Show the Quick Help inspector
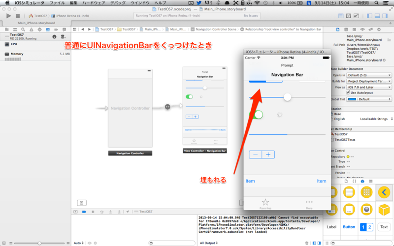This screenshot has width=394, height=246. point(346,30)
